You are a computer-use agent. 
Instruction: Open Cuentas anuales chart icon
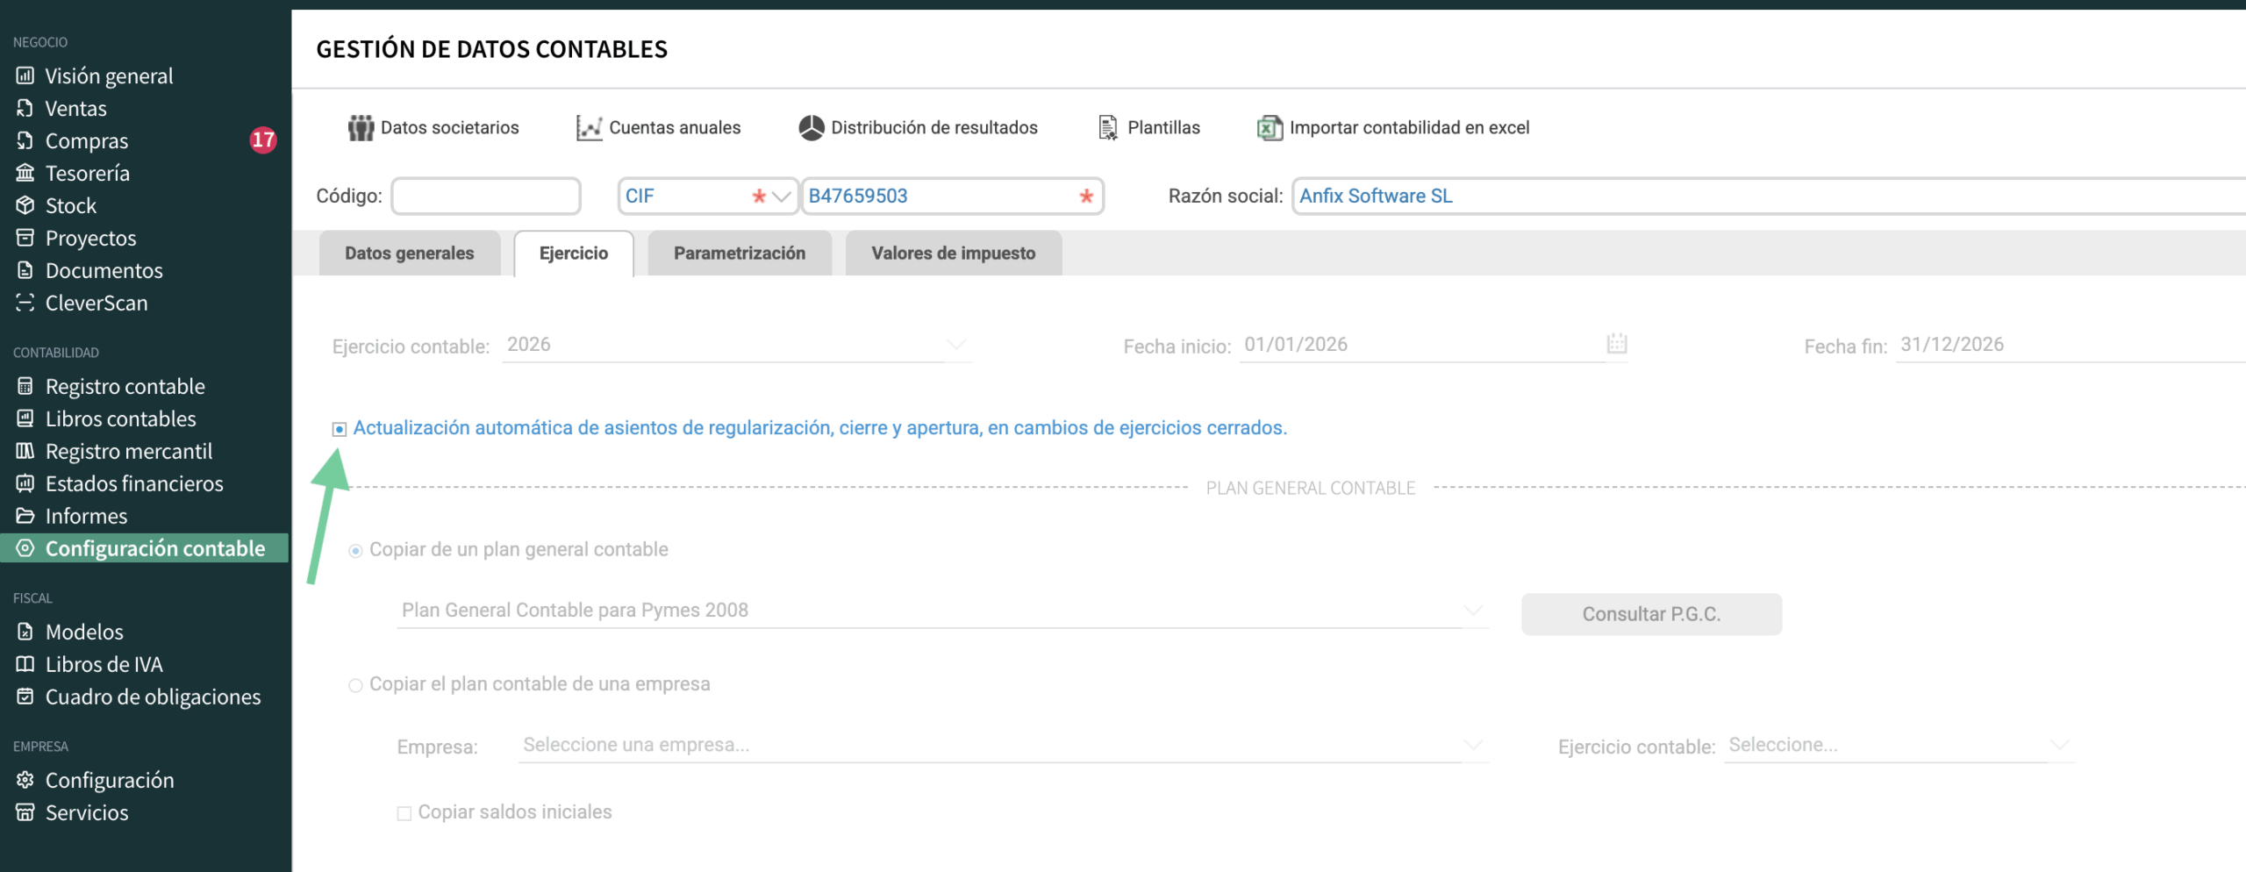(x=589, y=128)
